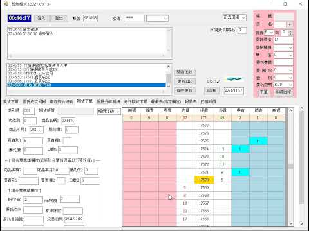Click the 17576 price cell in the ladder
Viewport: 309px width, 231px height.
pos(204,133)
